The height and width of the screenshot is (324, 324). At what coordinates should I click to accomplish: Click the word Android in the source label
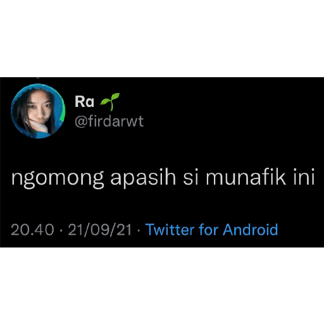click(251, 230)
